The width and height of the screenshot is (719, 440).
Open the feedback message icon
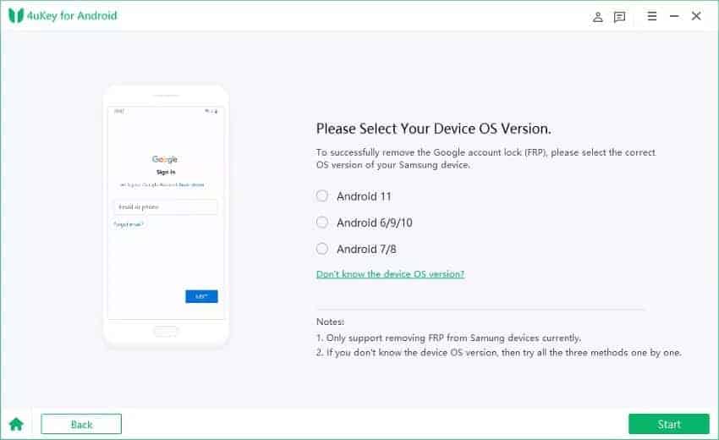[619, 17]
